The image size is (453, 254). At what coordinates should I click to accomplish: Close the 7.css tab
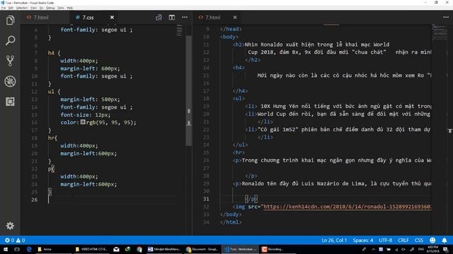pos(112,18)
